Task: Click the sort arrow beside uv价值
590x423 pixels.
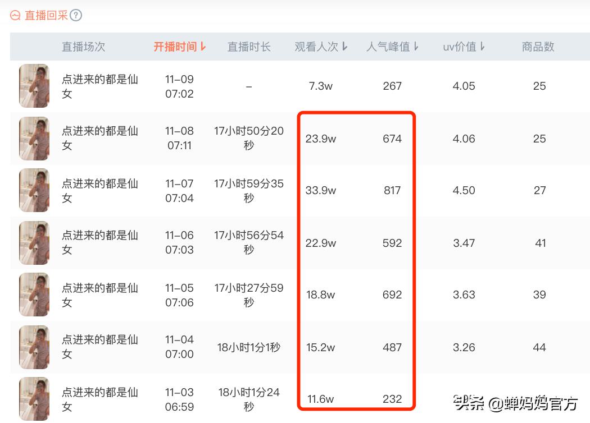Action: tap(483, 48)
